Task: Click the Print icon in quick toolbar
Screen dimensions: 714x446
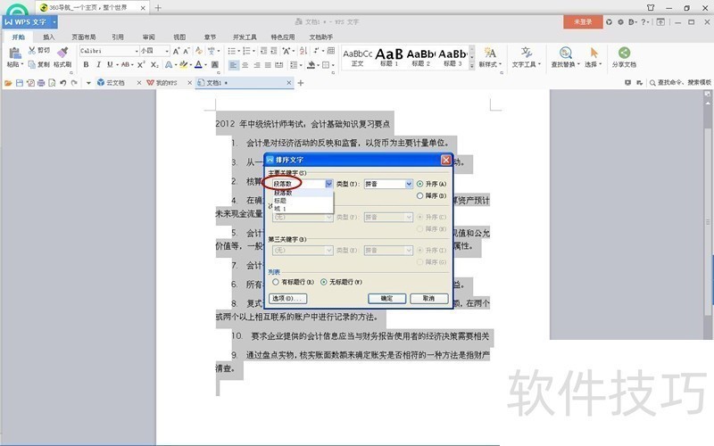Action: [x=41, y=83]
